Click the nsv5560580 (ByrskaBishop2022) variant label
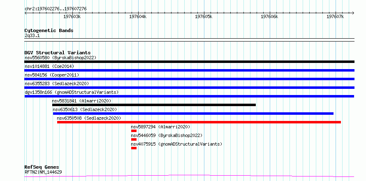 (60, 58)
